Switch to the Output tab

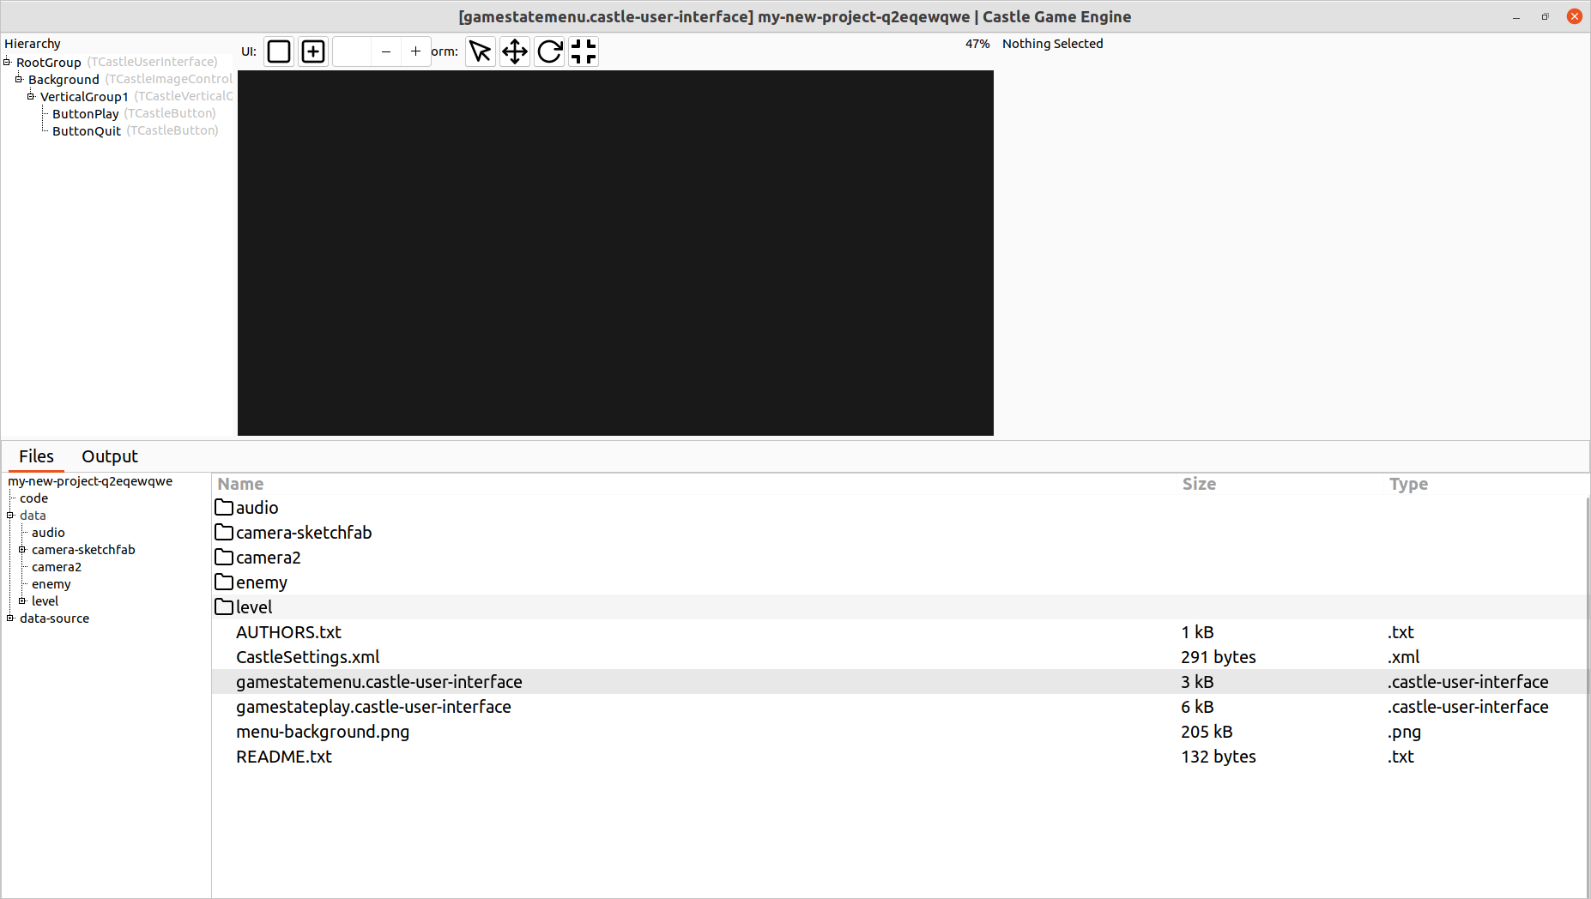(x=109, y=456)
